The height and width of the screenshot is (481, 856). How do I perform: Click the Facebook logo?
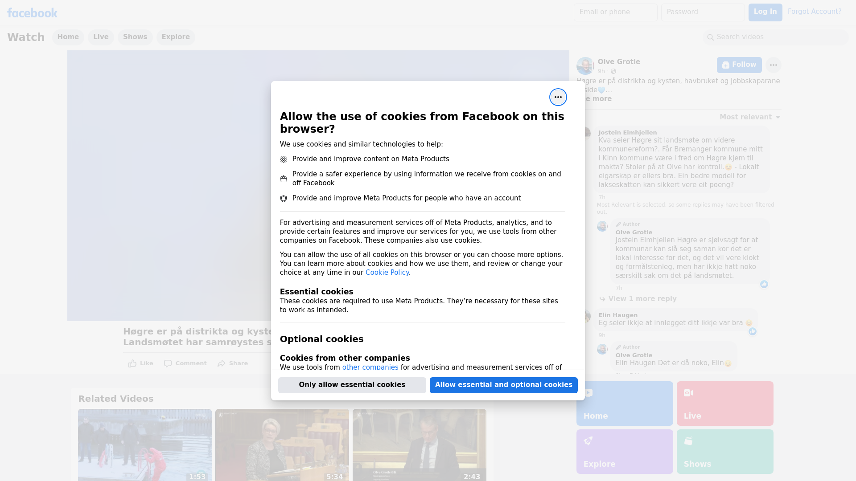click(32, 13)
